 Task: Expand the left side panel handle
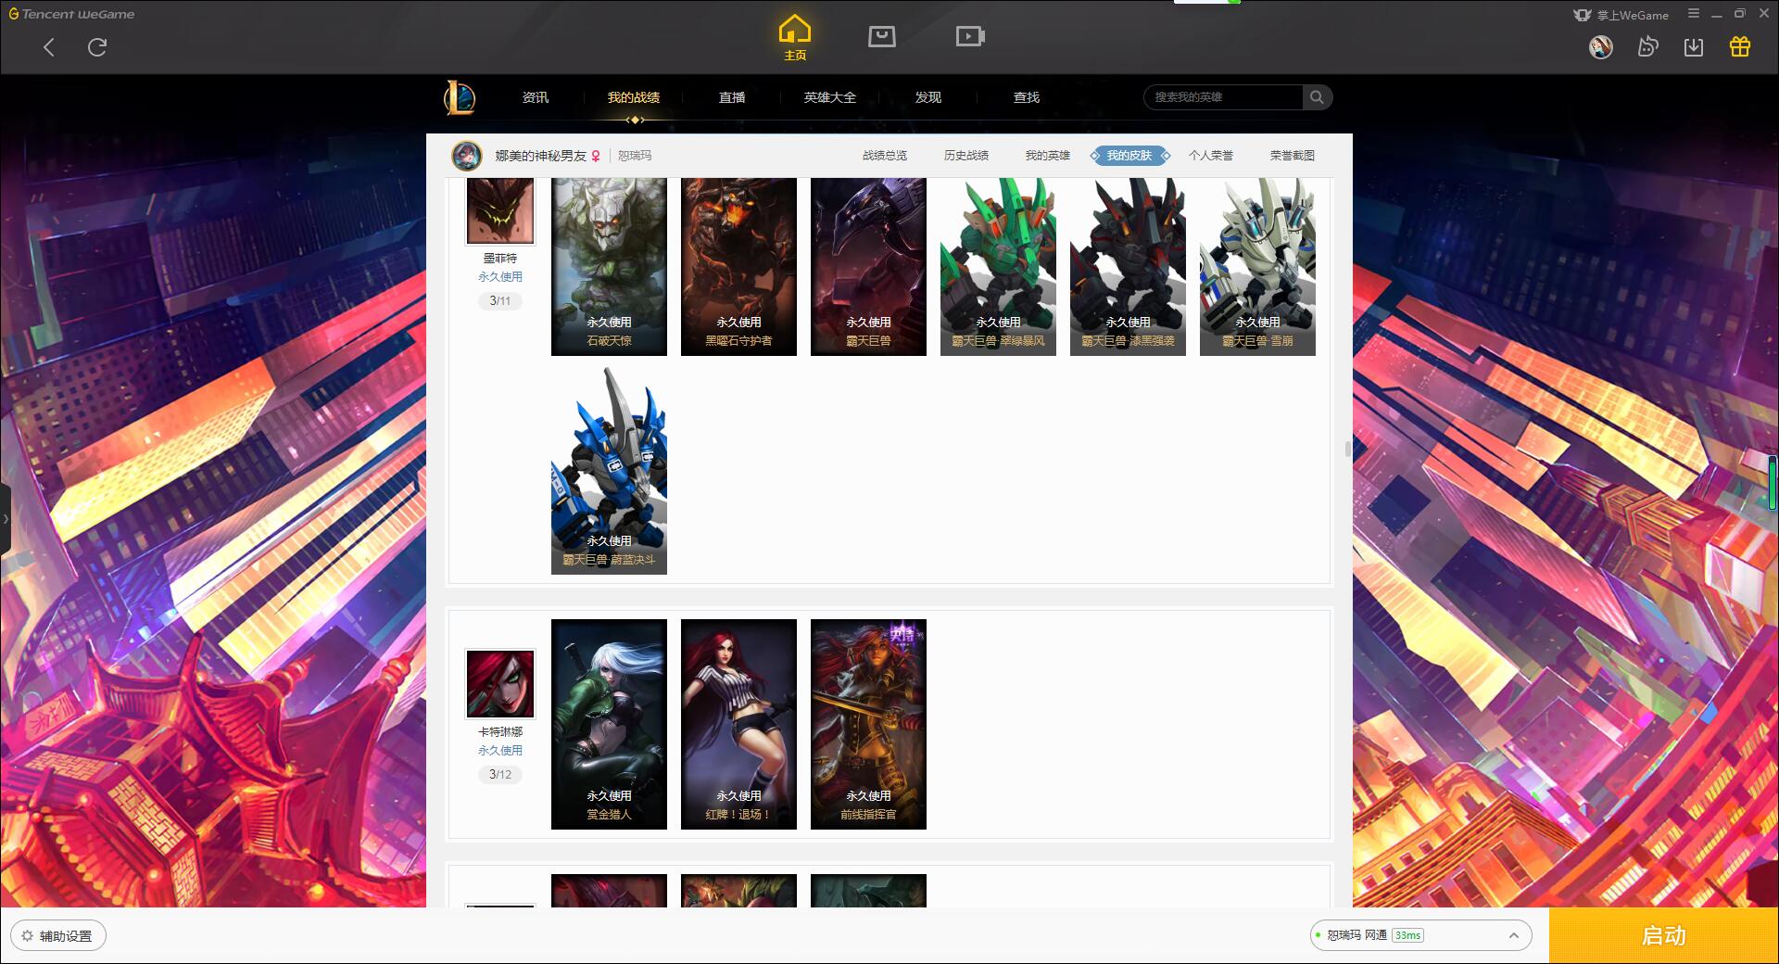(5, 519)
